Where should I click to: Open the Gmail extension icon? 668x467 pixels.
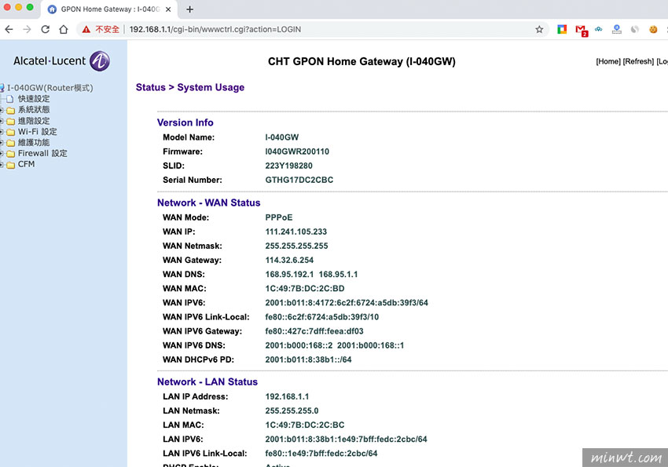pyautogui.click(x=581, y=30)
